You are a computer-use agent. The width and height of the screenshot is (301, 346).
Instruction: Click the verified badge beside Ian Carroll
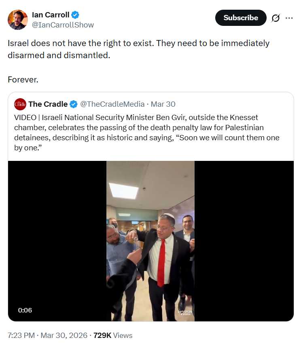point(75,15)
